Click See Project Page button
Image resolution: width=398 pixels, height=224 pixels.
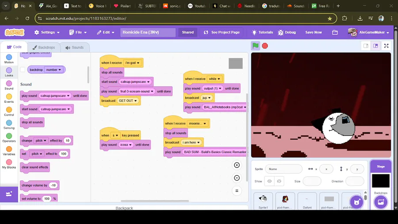[x=222, y=32]
